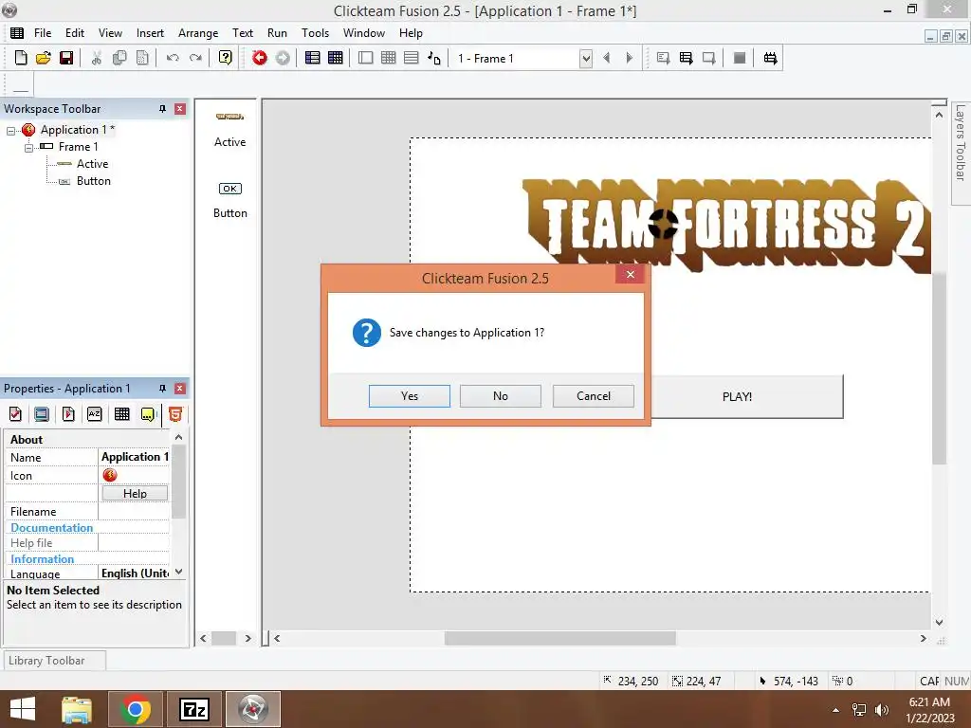
Task: Click the volume speaker tray icon
Action: (881, 710)
